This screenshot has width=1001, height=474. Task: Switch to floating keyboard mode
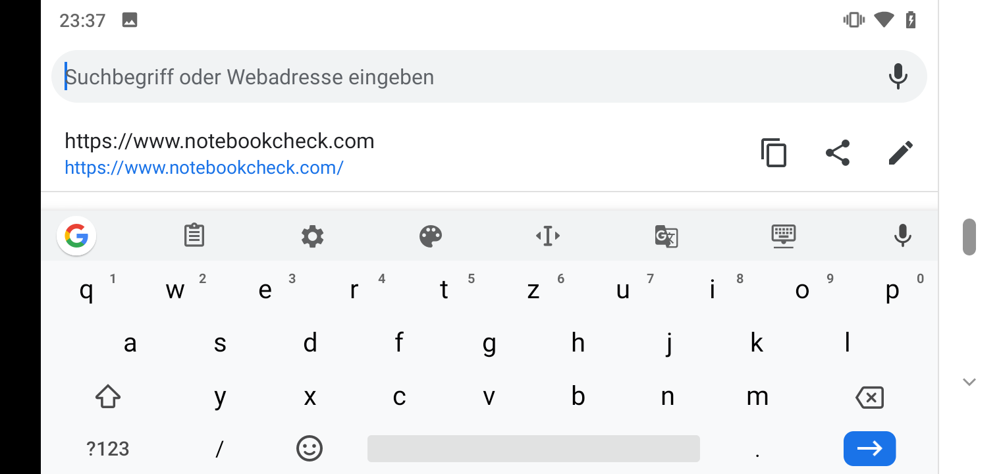[x=784, y=236]
